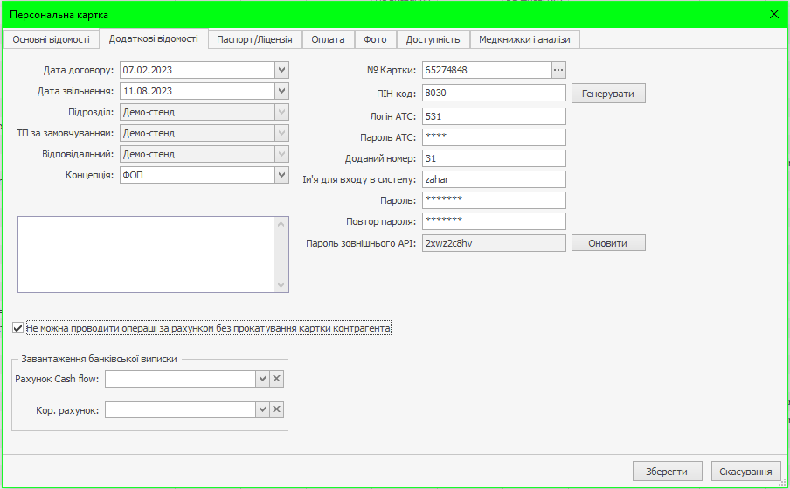Clear the Кор. рахунок field with X

(x=276, y=409)
